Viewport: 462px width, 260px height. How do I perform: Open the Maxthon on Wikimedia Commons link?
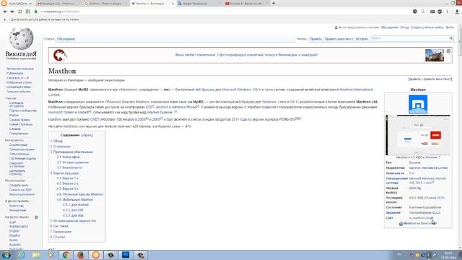(419, 223)
